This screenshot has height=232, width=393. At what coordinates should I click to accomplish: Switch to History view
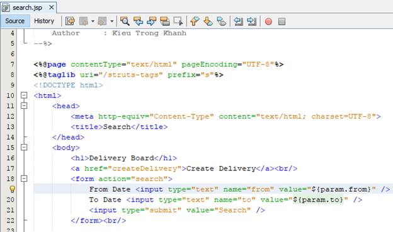point(44,21)
